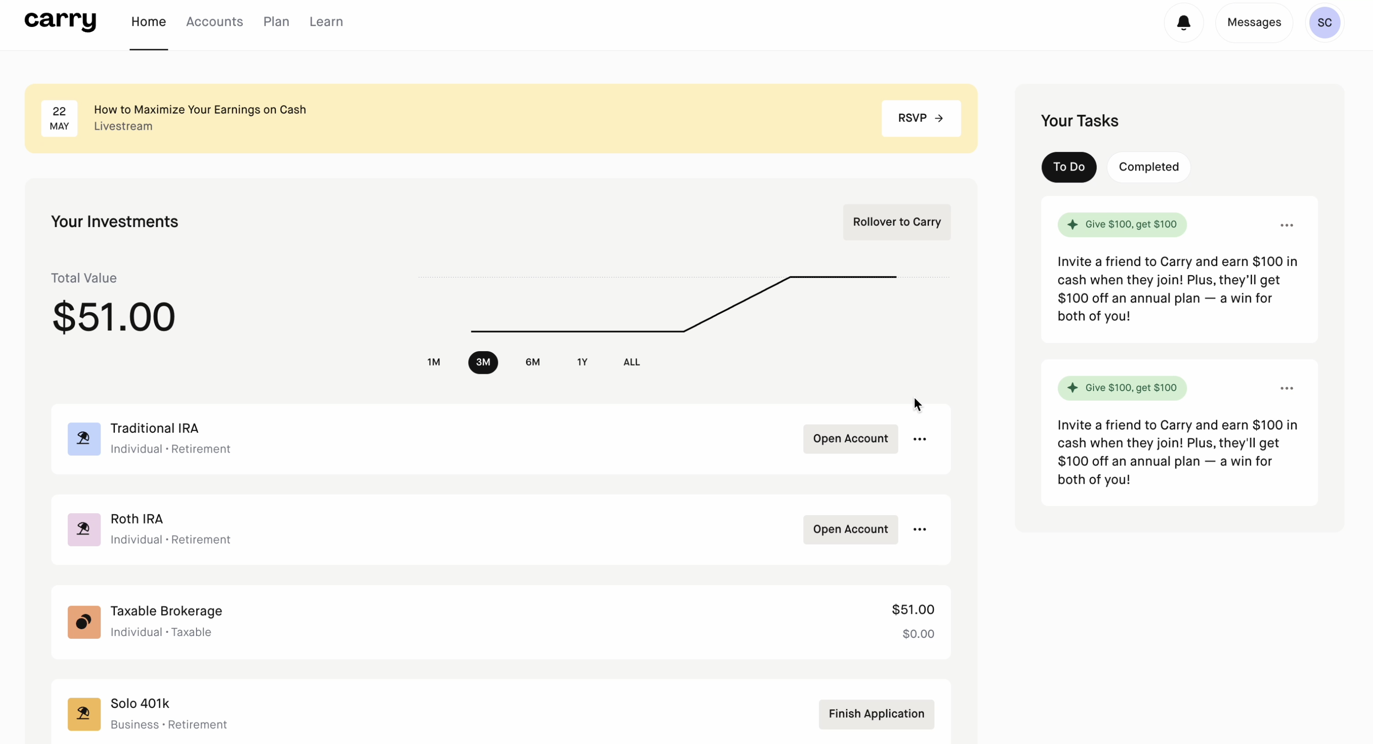Click the Solo 401k umbrella icon

coord(84,714)
